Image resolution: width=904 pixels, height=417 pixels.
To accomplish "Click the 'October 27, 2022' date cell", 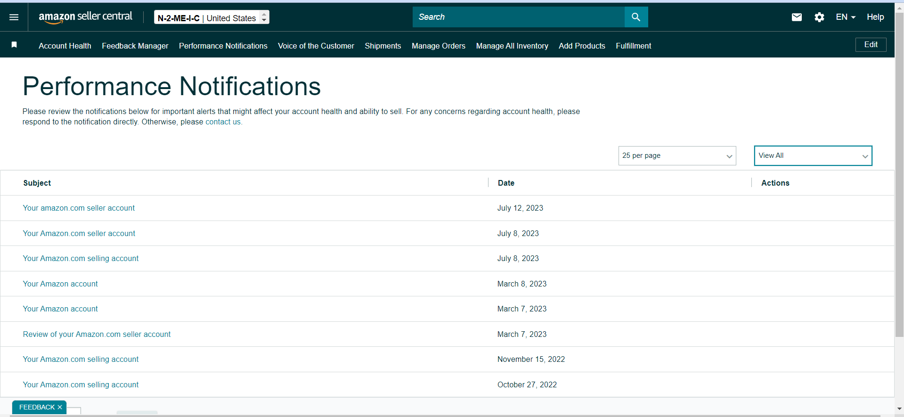I will 527,384.
